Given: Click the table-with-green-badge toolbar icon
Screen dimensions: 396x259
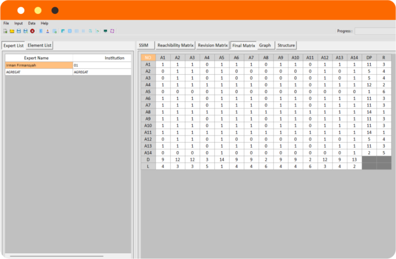Looking at the screenshot, I should (55, 31).
